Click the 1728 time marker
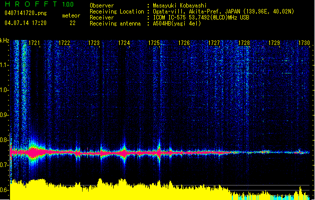This screenshot has width=315, height=200. pyautogui.click(x=244, y=43)
